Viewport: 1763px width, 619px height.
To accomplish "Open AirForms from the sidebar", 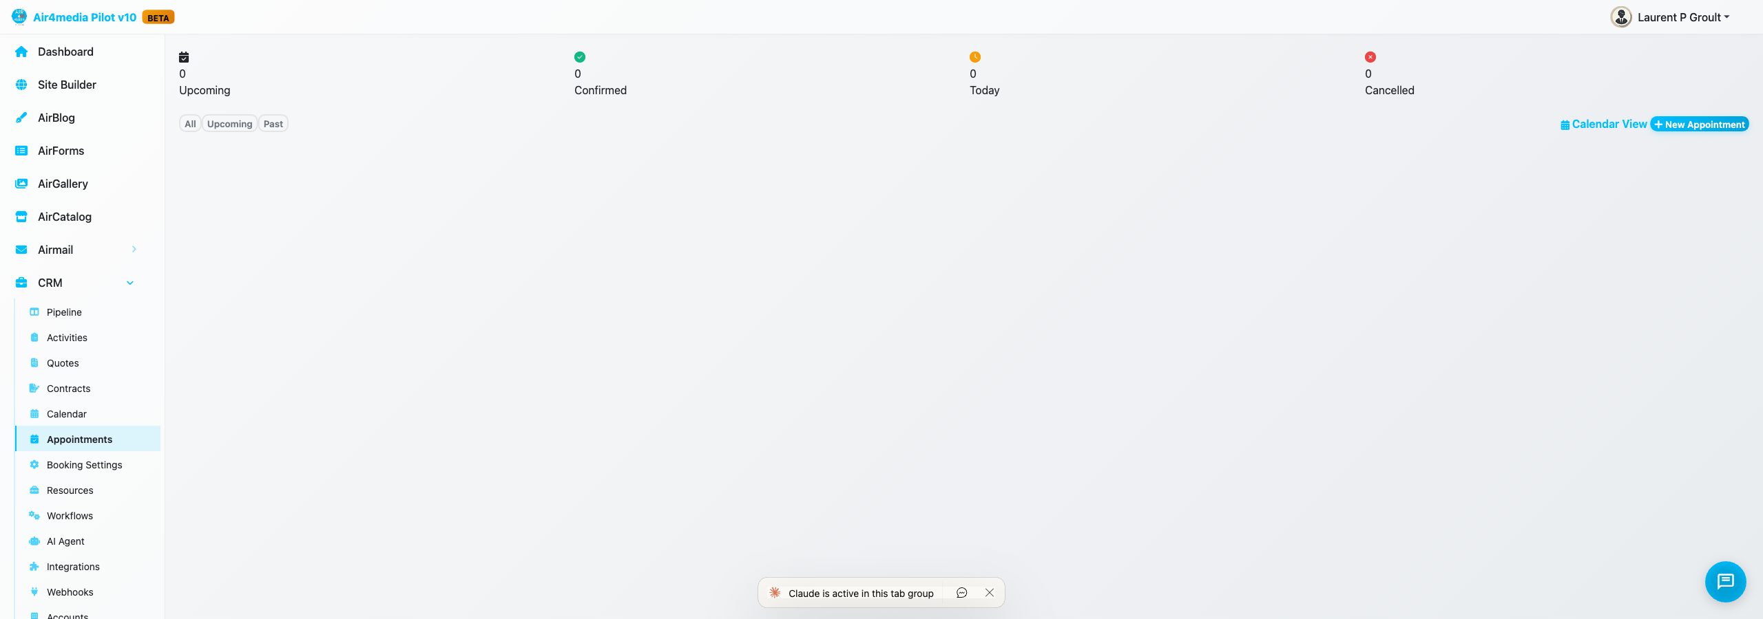I will (61, 150).
